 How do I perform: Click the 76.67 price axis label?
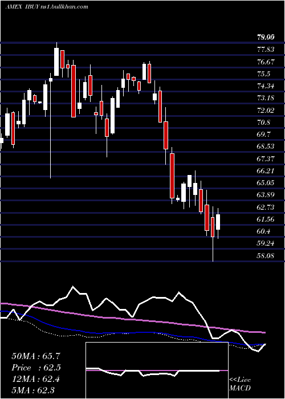coord(266,62)
